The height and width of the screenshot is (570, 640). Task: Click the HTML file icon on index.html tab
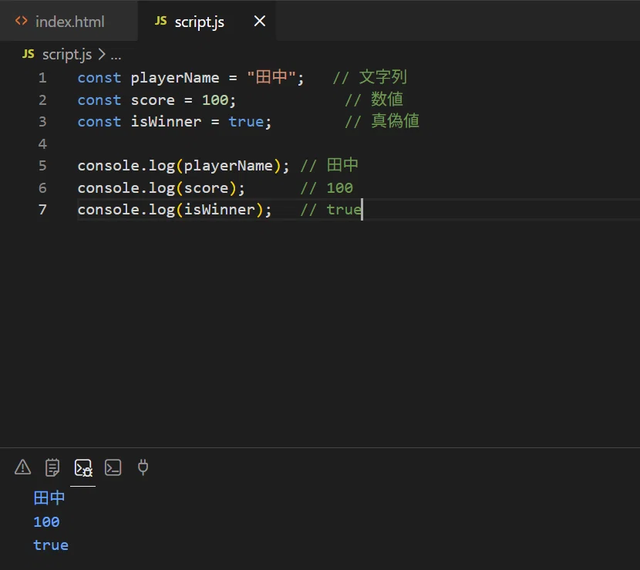tap(22, 21)
